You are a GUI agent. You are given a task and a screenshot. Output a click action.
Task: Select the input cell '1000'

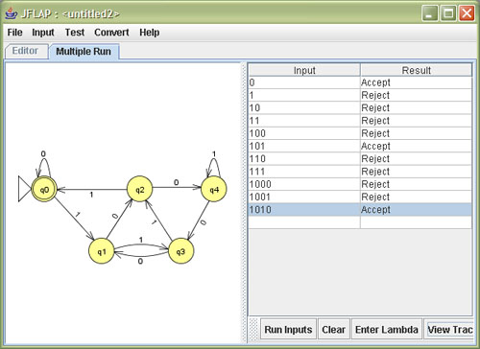point(304,184)
